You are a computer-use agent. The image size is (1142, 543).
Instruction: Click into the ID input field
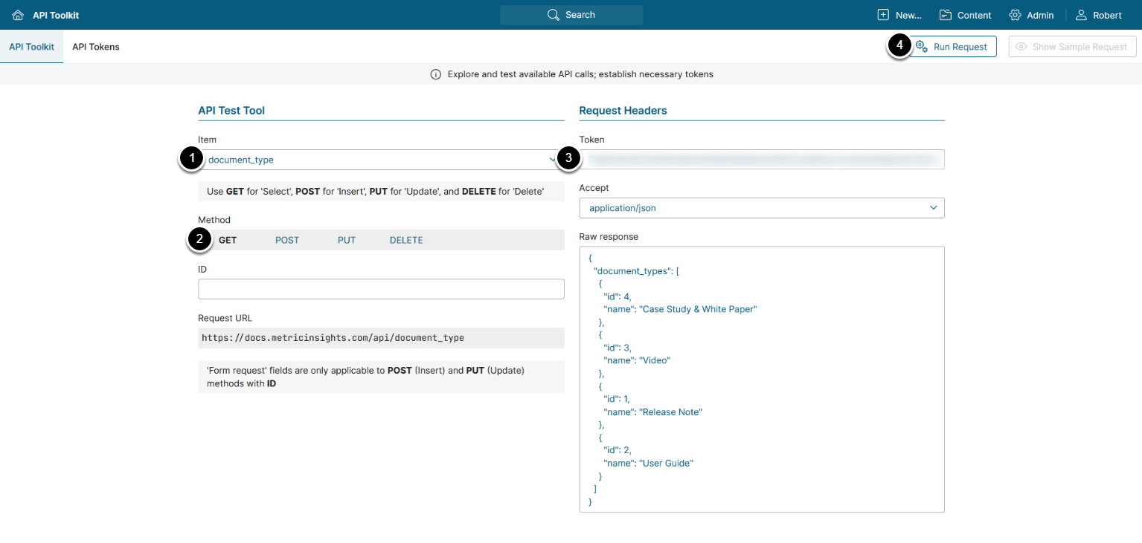pyautogui.click(x=381, y=289)
